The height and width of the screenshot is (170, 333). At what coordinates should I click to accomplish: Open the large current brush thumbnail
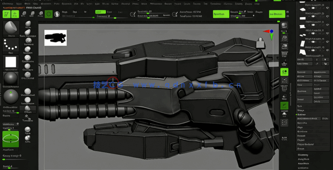[x=11, y=29]
